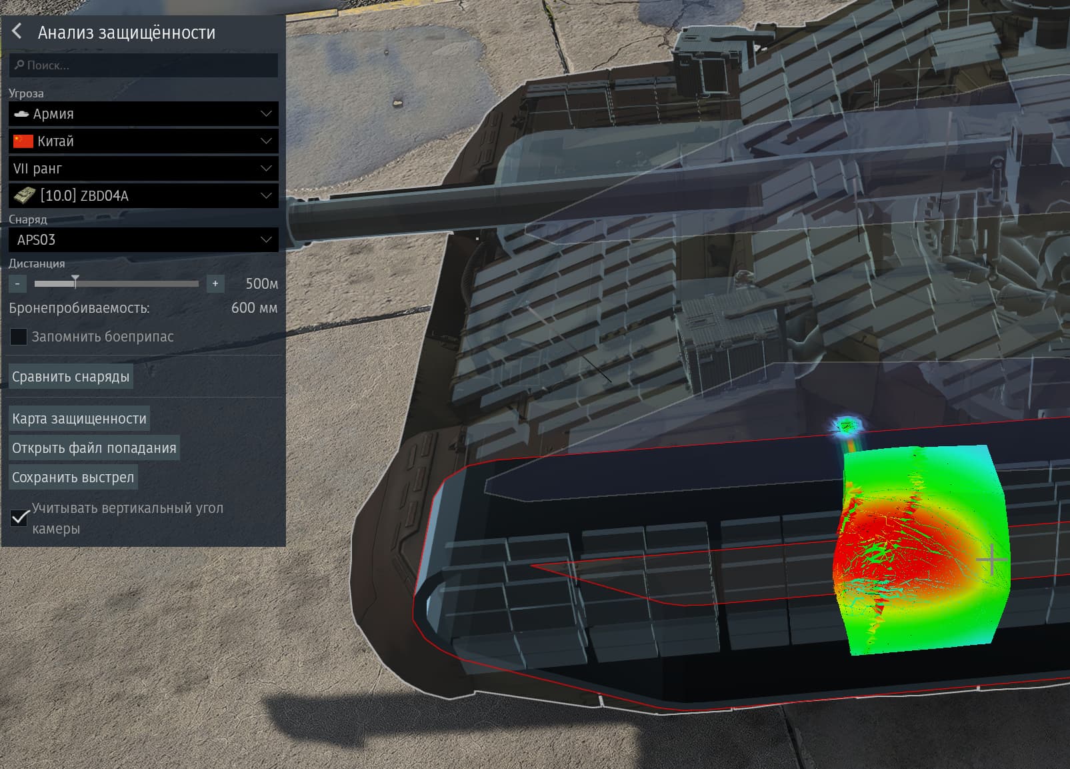
Task: Click the China flag icon
Action: pos(23,141)
